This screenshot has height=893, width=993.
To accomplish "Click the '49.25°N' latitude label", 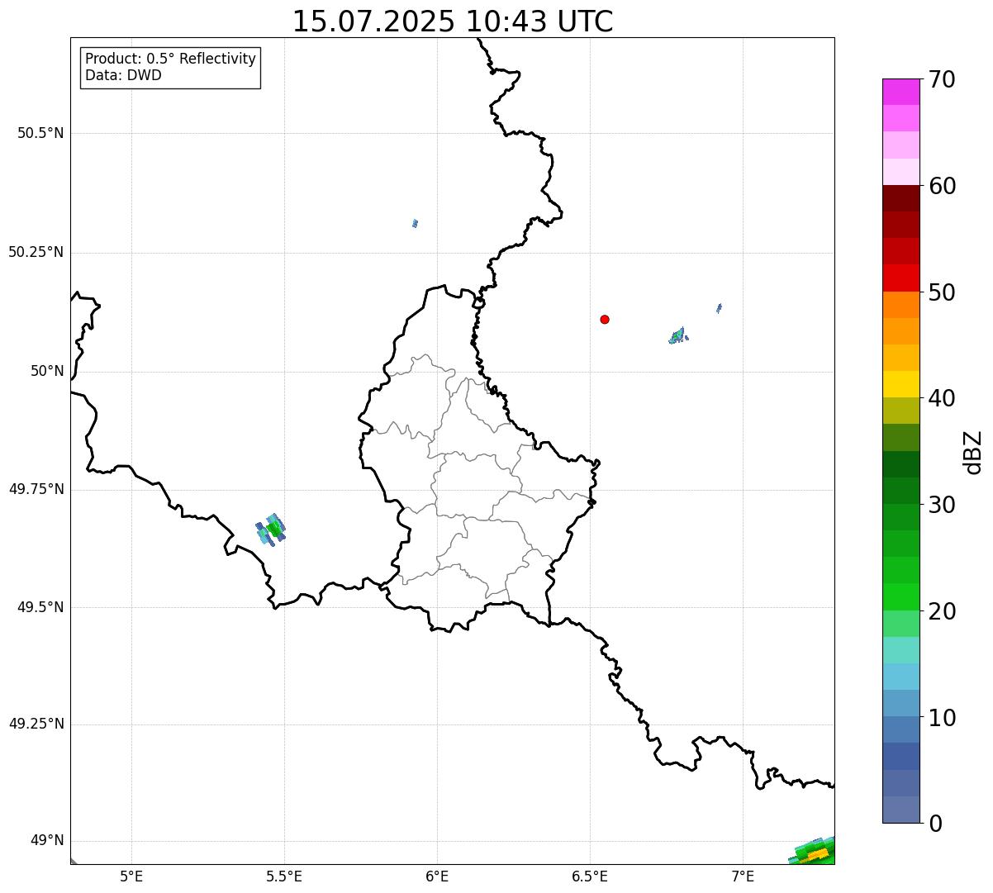I will click(x=36, y=724).
